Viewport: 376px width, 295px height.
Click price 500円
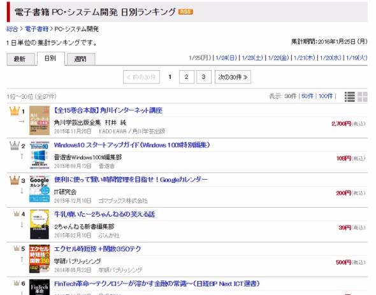pos(343,263)
